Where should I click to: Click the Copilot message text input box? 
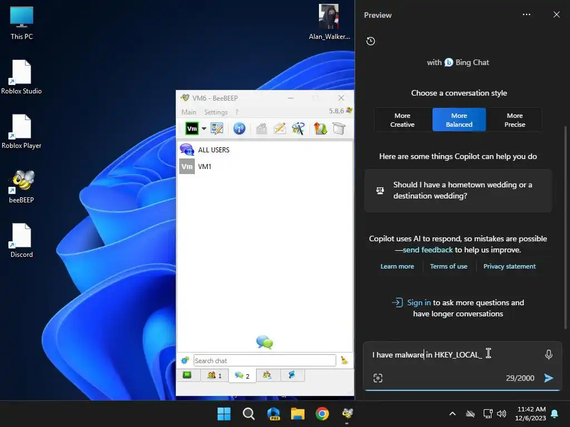[x=454, y=355]
